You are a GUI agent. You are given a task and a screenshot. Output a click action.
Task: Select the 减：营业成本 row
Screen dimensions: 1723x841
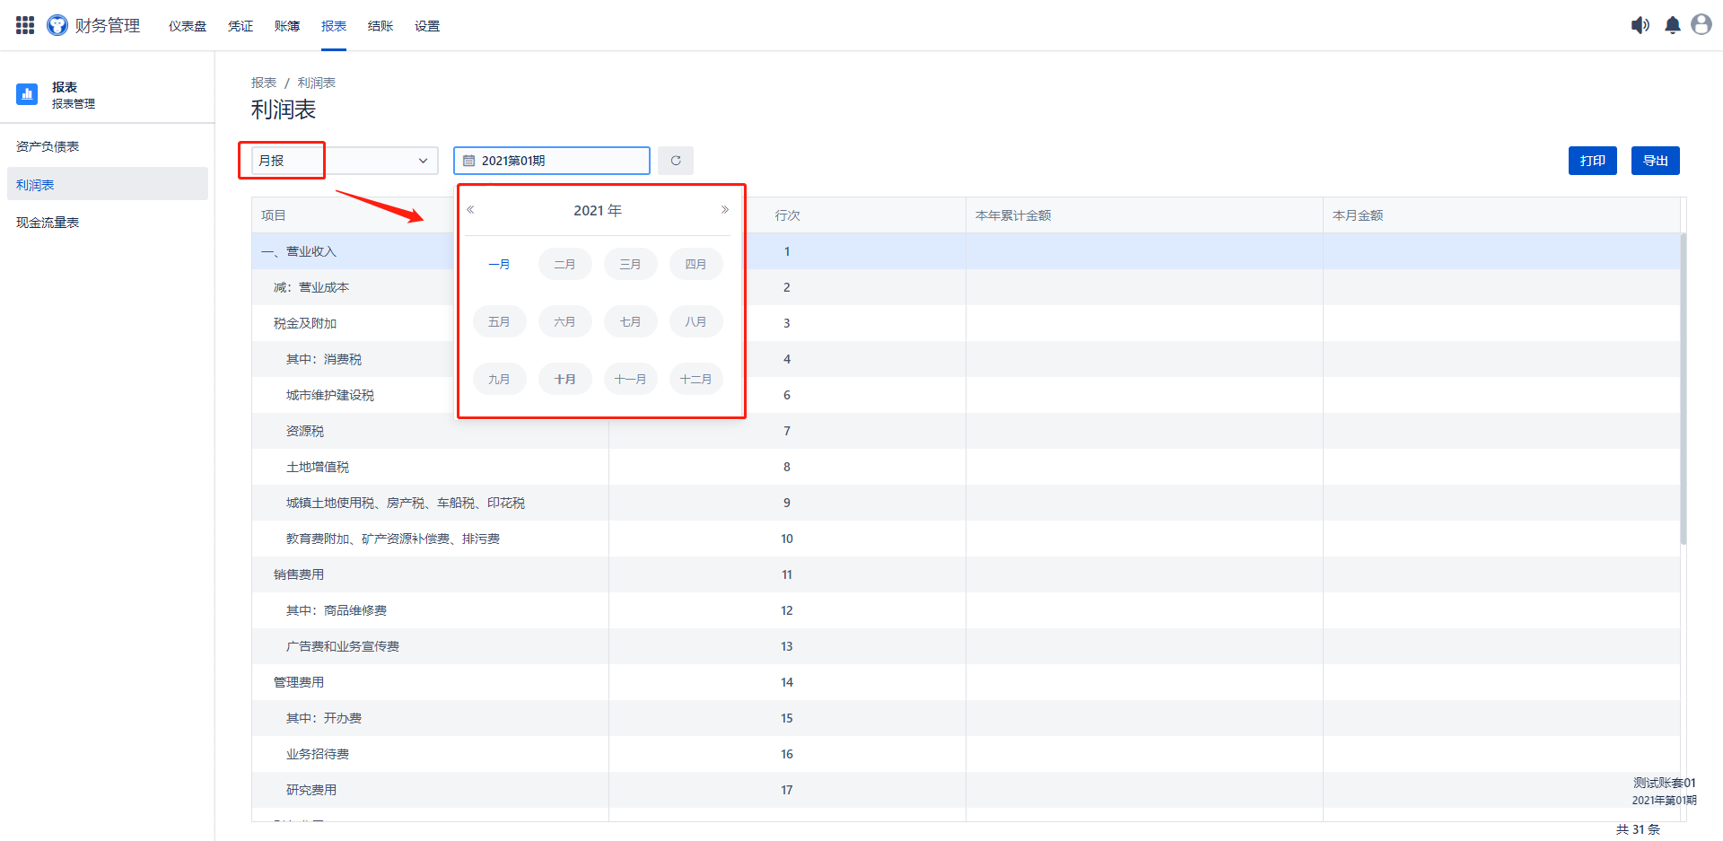point(966,287)
